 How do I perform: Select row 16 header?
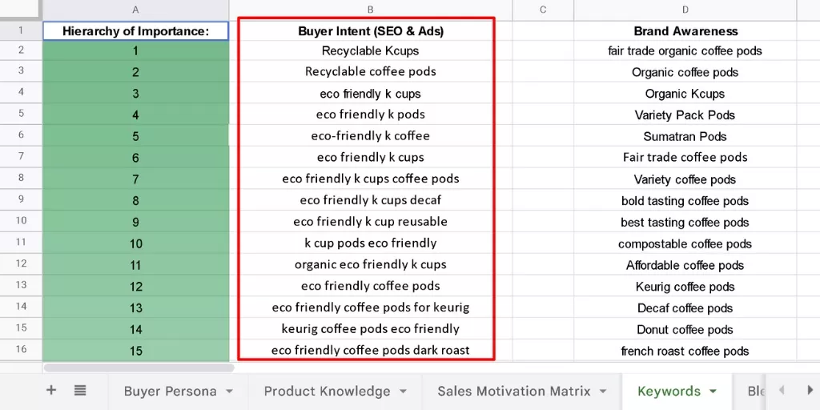(21, 349)
